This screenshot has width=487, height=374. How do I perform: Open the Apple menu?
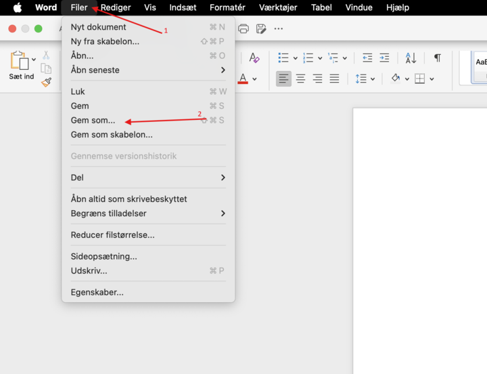pos(18,7)
